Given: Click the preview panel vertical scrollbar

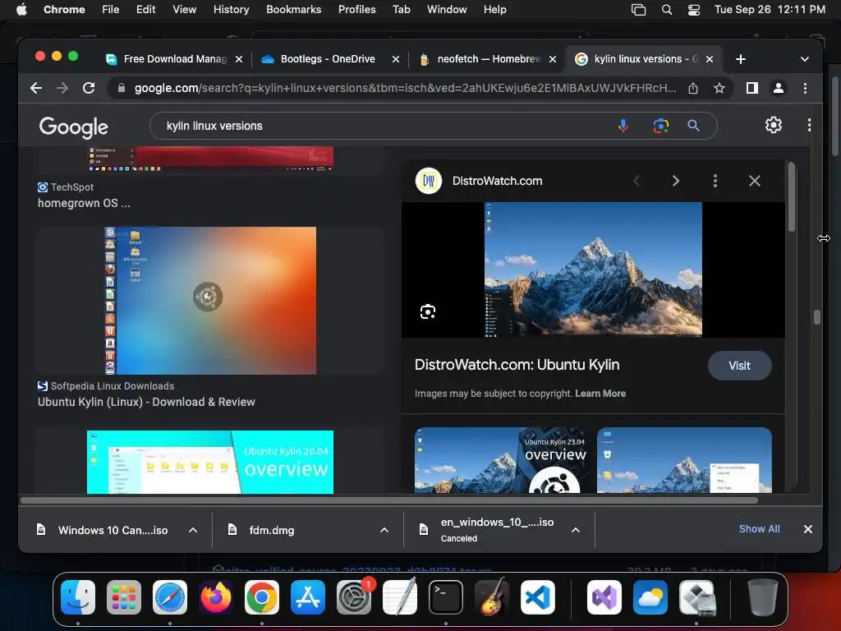Looking at the screenshot, I should coord(792,197).
